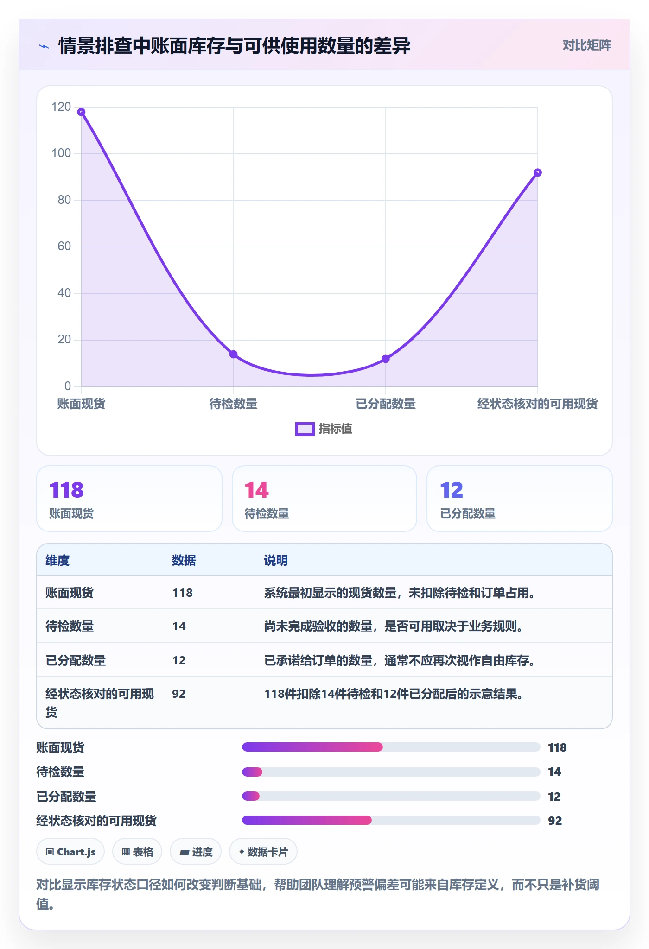Click the footer summary paragraph text

[x=318, y=894]
